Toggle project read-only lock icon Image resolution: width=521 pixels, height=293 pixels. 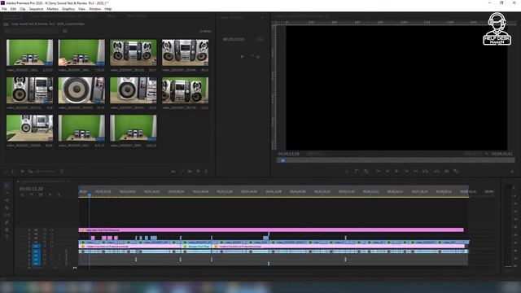click(x=6, y=172)
